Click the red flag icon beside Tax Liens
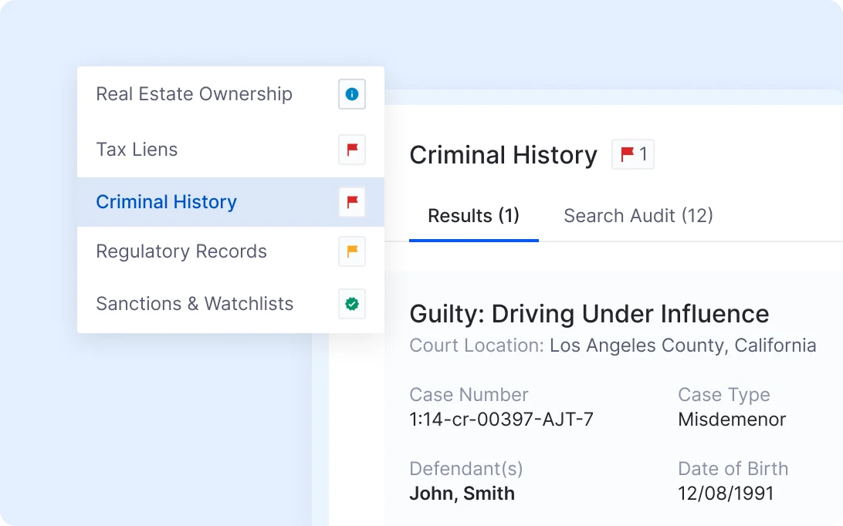This screenshot has height=526, width=843. click(x=352, y=150)
